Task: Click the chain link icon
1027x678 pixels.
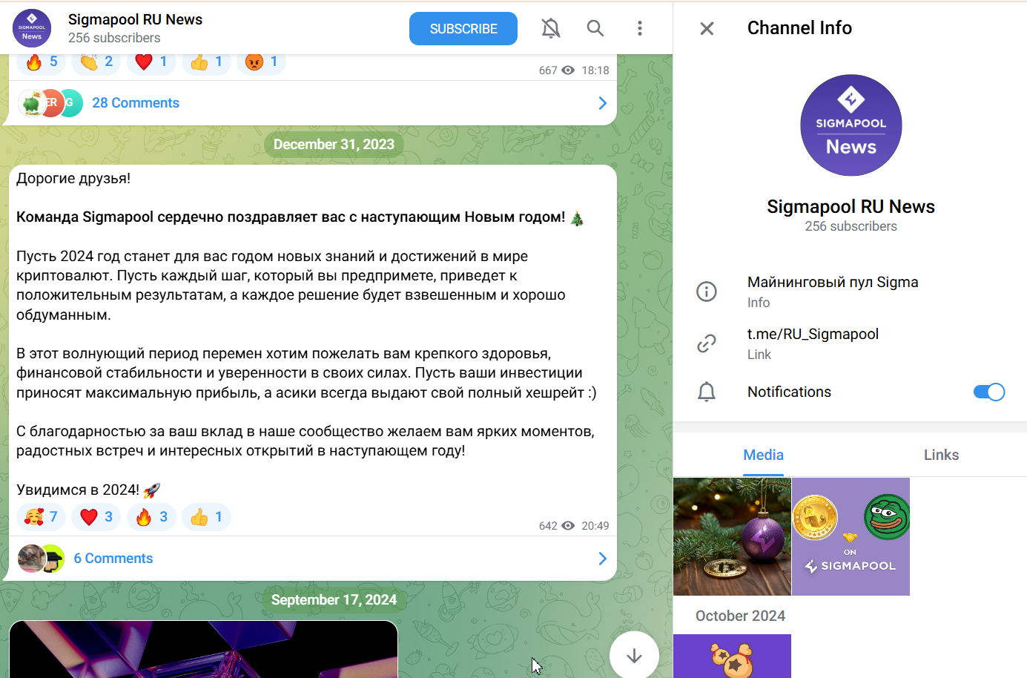Action: click(707, 343)
